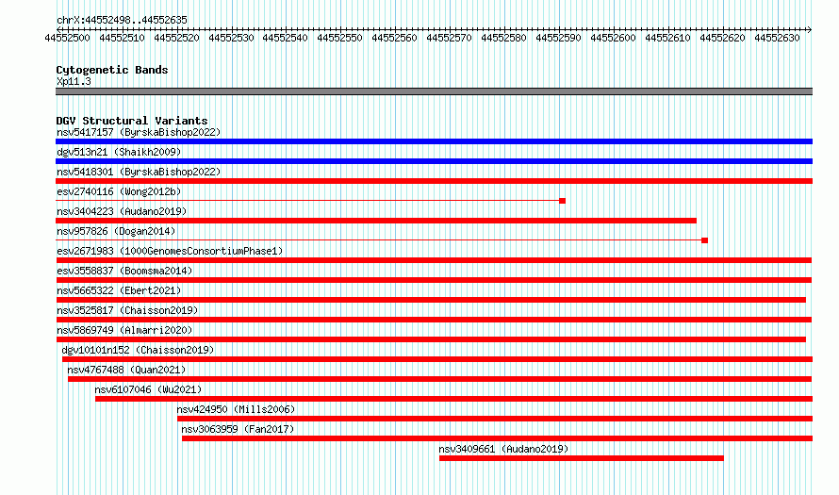Click the red nsv424950 variant bar
This screenshot has height=495, width=839.
[x=495, y=419]
